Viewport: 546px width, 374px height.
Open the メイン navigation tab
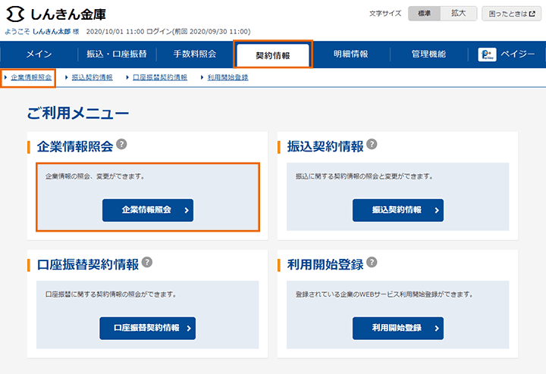pyautogui.click(x=39, y=55)
